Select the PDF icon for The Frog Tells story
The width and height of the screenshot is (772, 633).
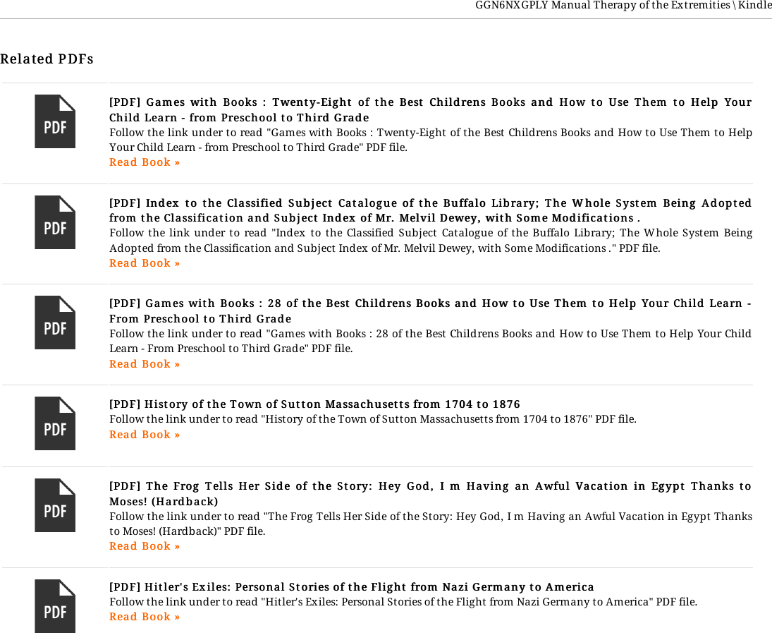click(55, 505)
